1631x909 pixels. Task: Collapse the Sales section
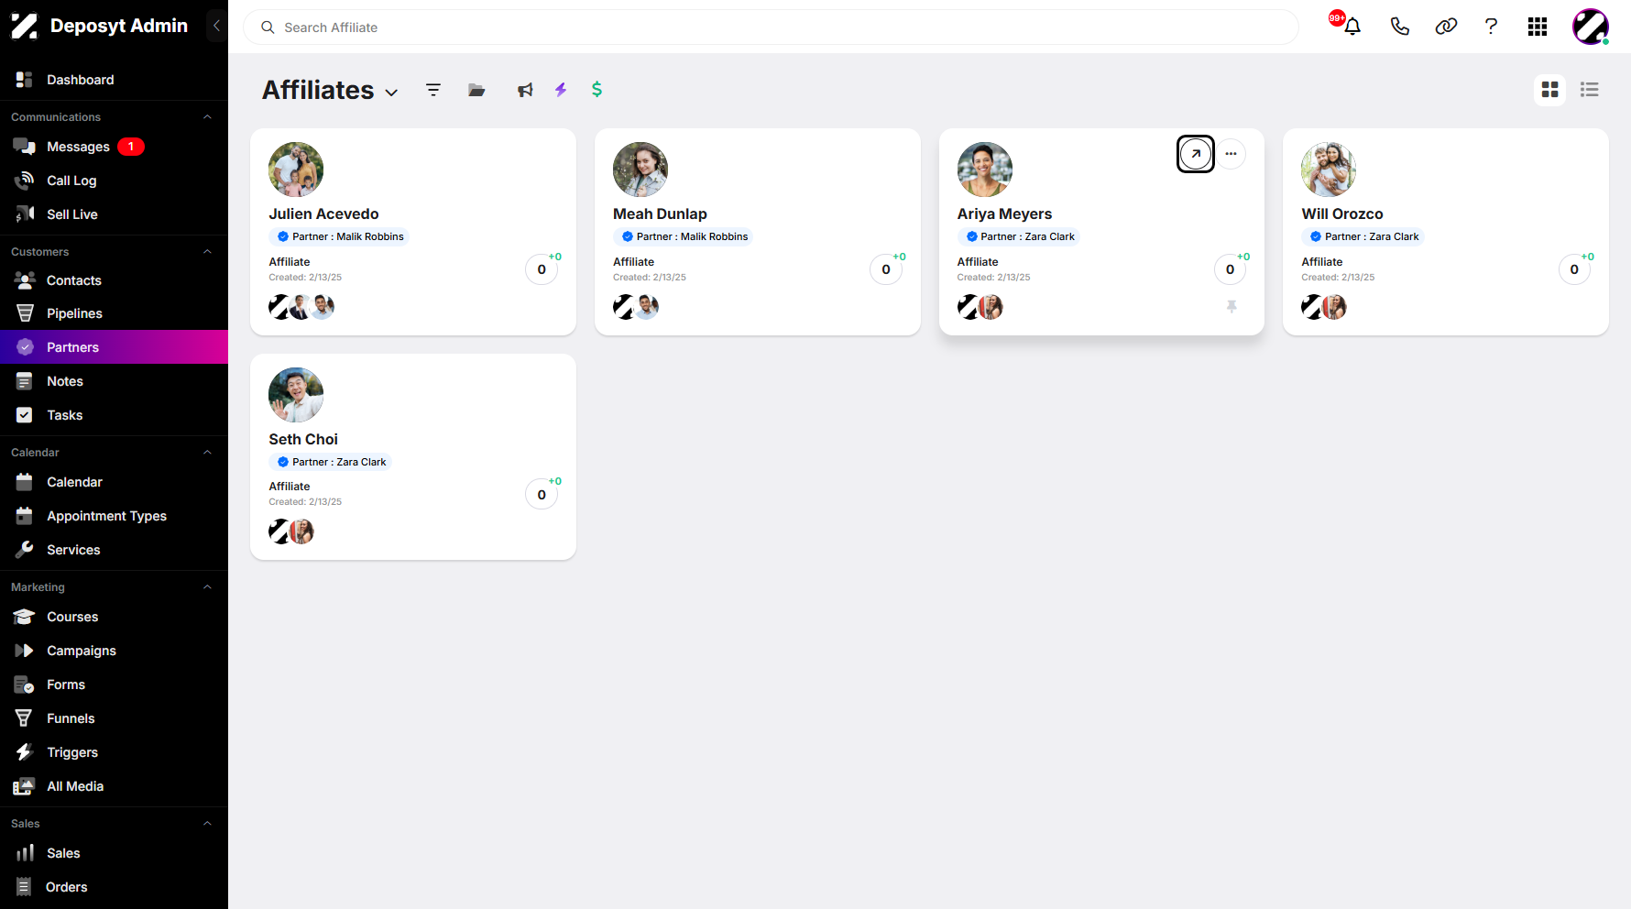pyautogui.click(x=207, y=824)
